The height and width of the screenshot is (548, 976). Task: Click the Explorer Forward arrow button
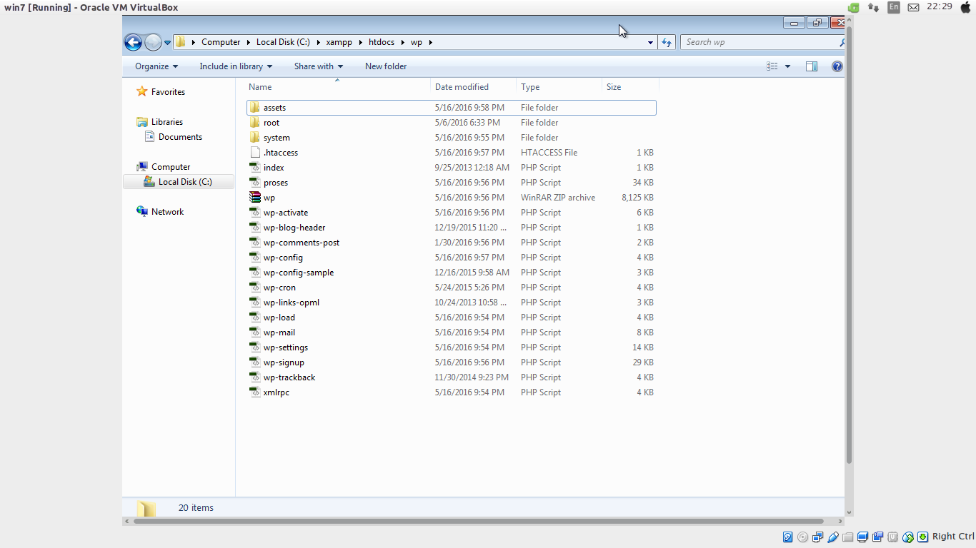(x=153, y=42)
